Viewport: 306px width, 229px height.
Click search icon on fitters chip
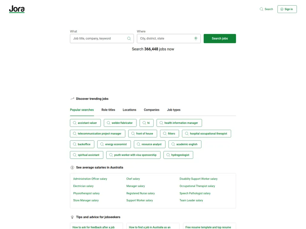click(x=165, y=134)
